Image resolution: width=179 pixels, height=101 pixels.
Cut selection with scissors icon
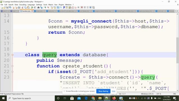22,8
